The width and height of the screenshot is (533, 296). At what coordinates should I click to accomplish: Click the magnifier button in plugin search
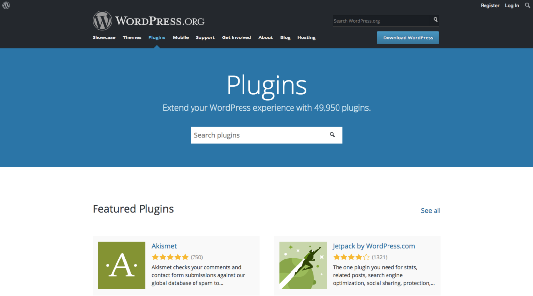click(332, 135)
